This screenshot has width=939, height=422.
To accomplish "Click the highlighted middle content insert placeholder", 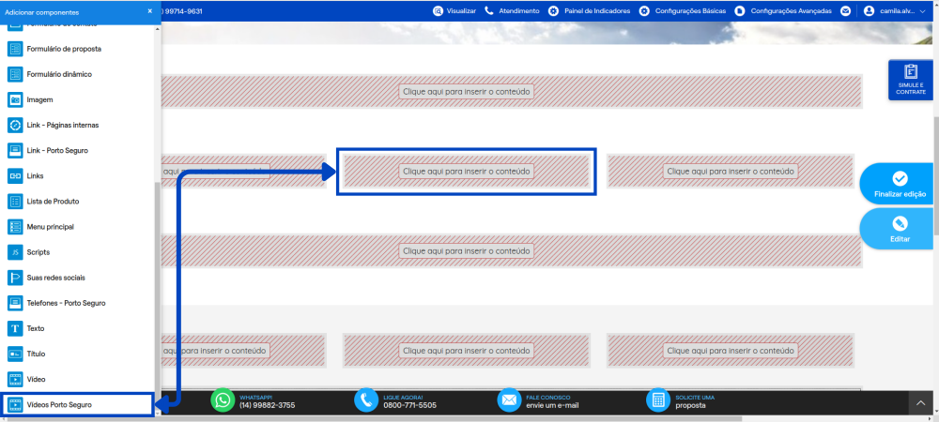I will click(x=466, y=172).
